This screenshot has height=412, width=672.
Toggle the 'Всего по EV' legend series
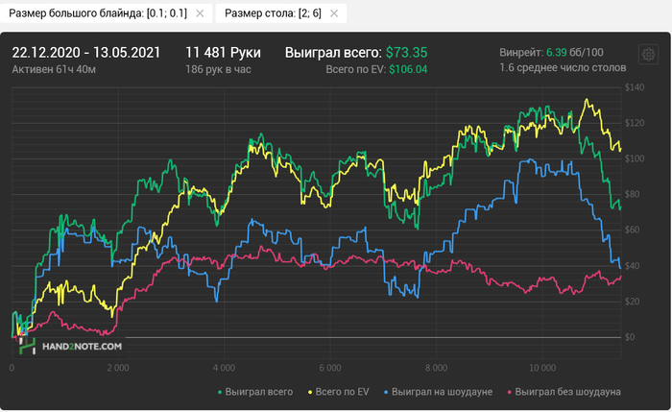click(338, 392)
